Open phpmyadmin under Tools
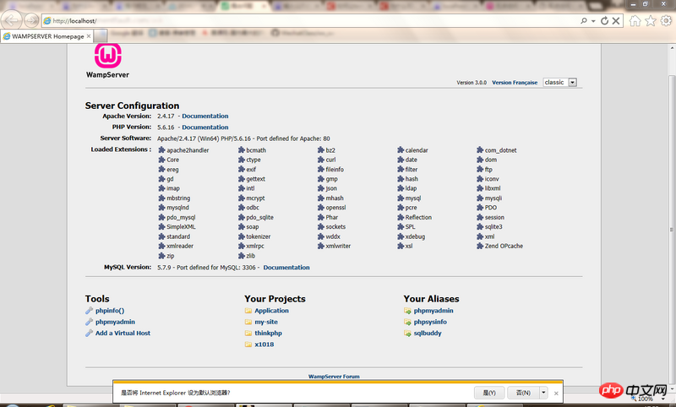This screenshot has width=676, height=407. 115,322
